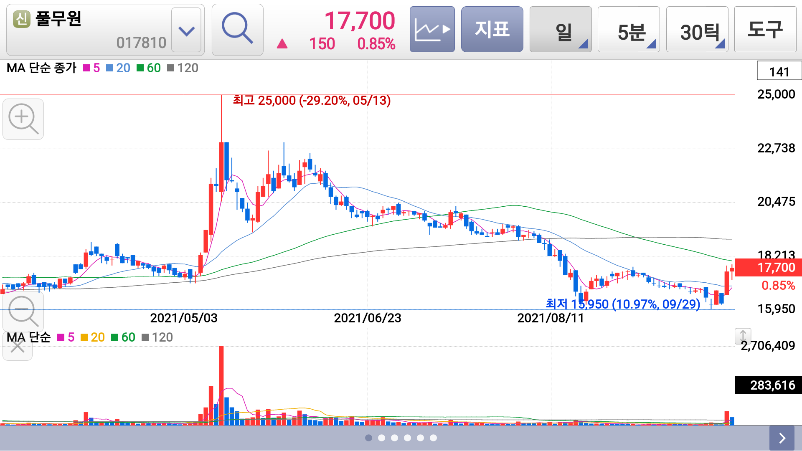
Task: Click the vertical resize arrow icon
Action: (x=743, y=336)
